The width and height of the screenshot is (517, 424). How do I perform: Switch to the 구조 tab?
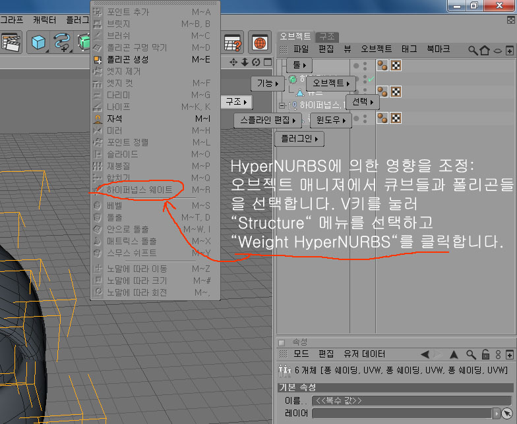click(x=327, y=36)
